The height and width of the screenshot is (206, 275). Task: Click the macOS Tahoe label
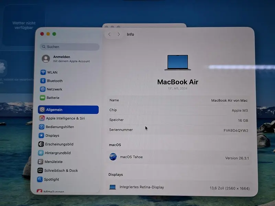(131, 157)
